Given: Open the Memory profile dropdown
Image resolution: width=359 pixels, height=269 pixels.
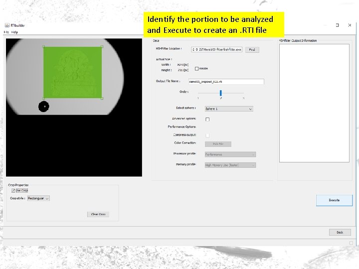Looking at the screenshot, I should click(230, 165).
